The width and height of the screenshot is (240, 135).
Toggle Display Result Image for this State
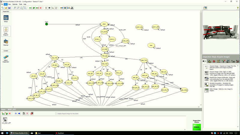56,113
